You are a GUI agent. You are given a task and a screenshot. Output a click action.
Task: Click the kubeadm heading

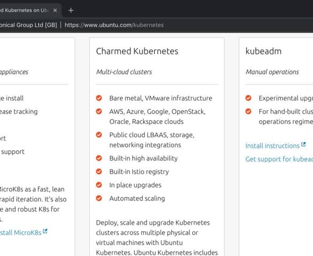tap(263, 51)
